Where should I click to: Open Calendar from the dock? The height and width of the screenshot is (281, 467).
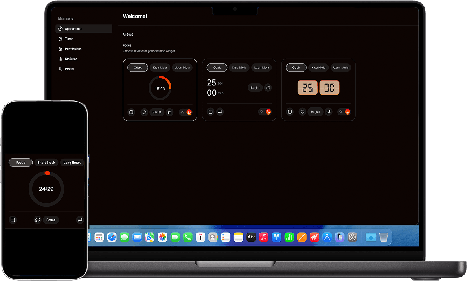pos(200,237)
